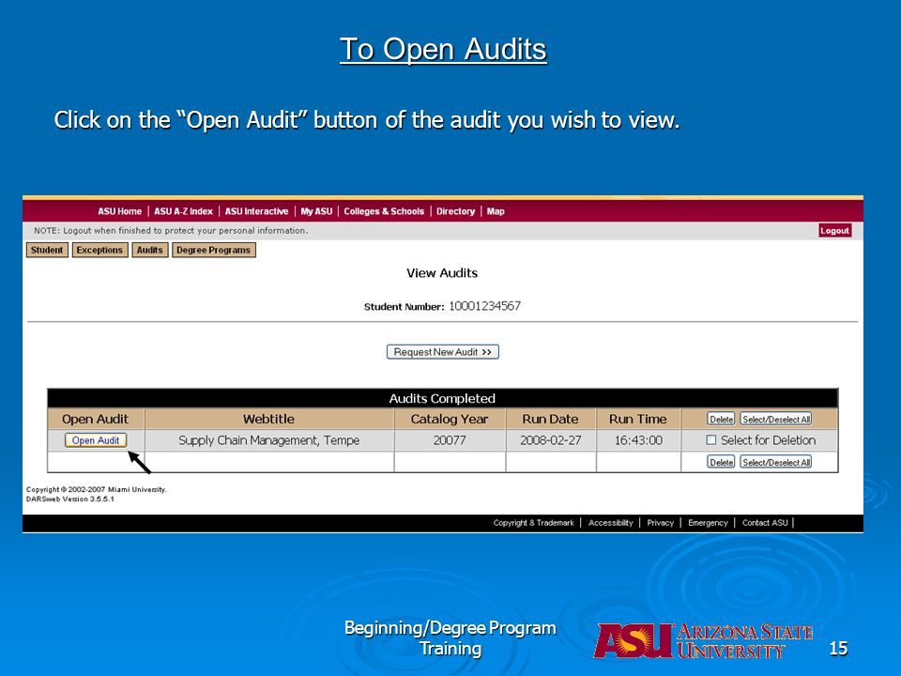Image resolution: width=901 pixels, height=676 pixels.
Task: Click the Select/Deselect All button in the header row
Action: pos(776,419)
